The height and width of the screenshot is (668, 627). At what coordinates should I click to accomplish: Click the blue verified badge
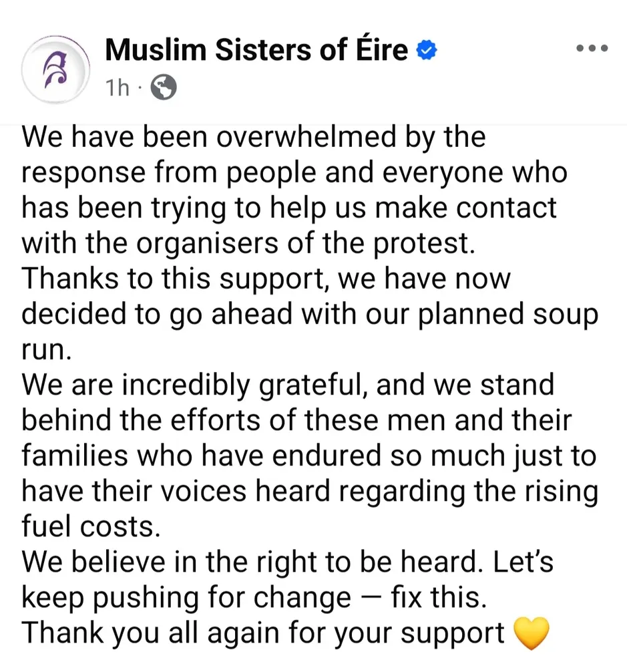(x=427, y=50)
